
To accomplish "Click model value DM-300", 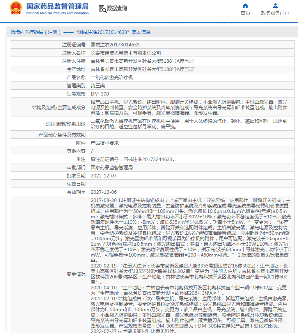I will coord(100,94).
